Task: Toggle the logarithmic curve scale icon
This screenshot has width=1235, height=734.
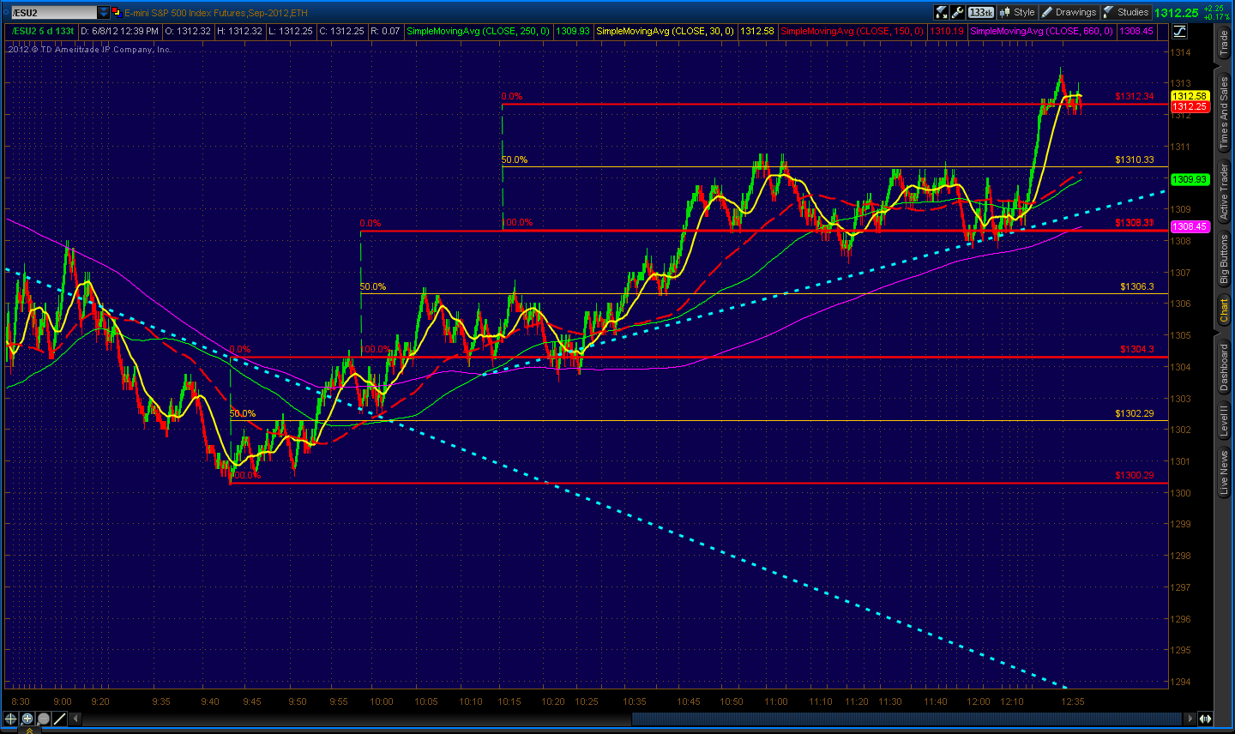Action: 1180,31
